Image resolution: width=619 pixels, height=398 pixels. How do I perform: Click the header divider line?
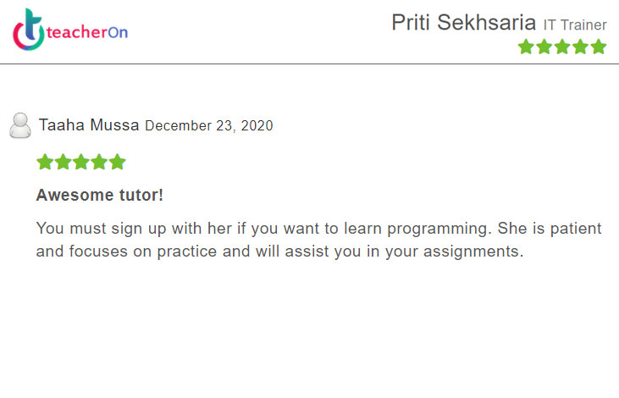click(309, 64)
